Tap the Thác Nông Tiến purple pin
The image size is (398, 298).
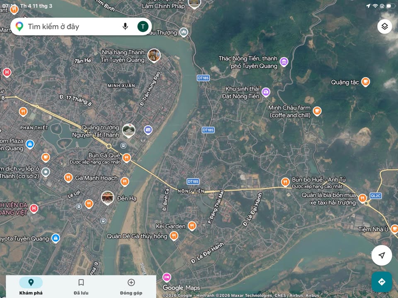pyautogui.click(x=284, y=62)
